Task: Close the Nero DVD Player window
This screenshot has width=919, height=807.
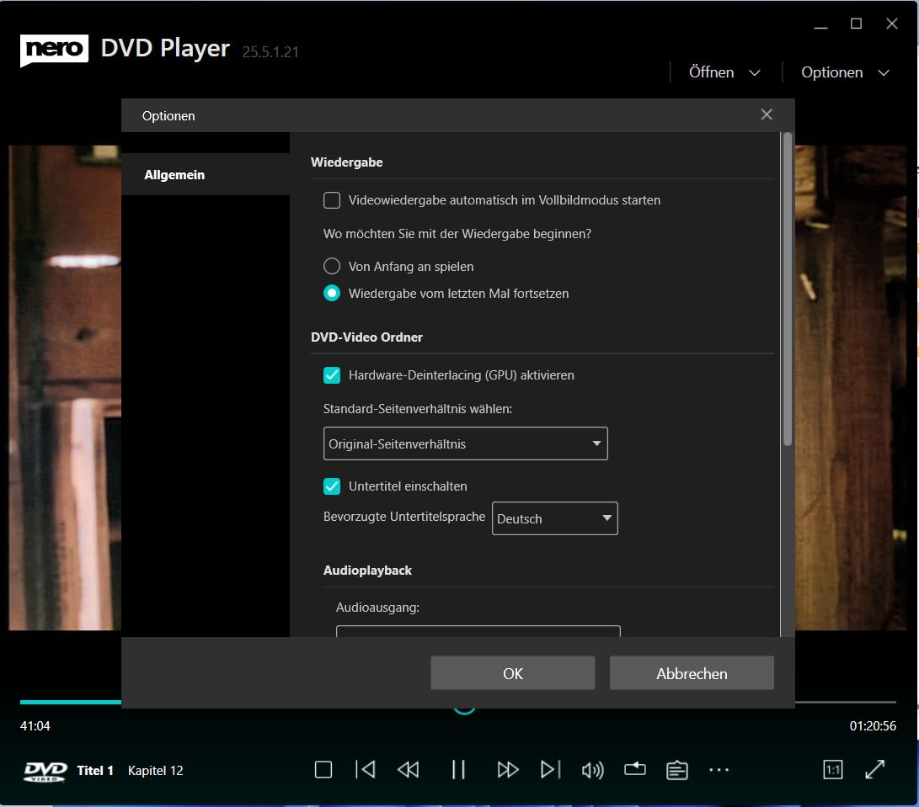Action: (x=891, y=24)
